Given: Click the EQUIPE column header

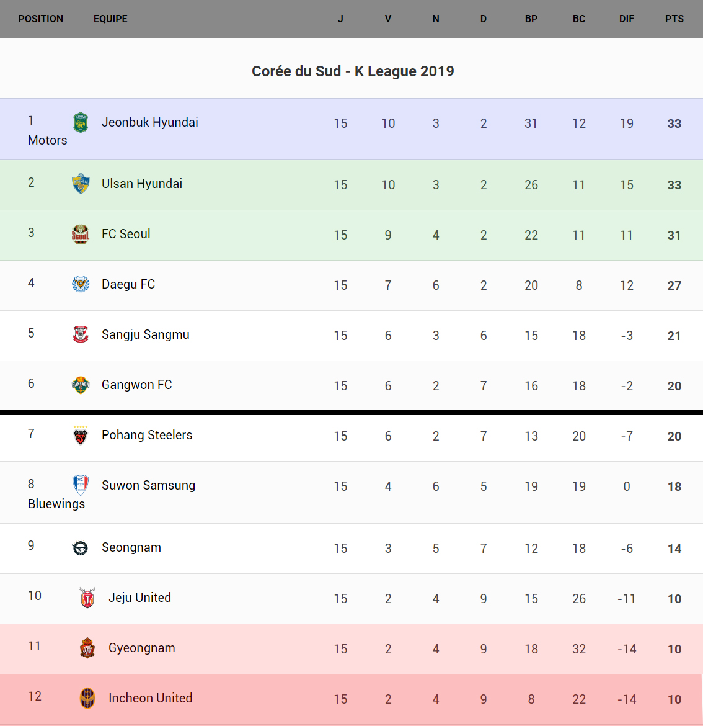Looking at the screenshot, I should (x=110, y=19).
